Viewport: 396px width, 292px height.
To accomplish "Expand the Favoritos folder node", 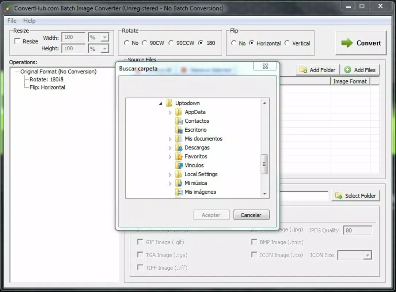I will click(170, 157).
